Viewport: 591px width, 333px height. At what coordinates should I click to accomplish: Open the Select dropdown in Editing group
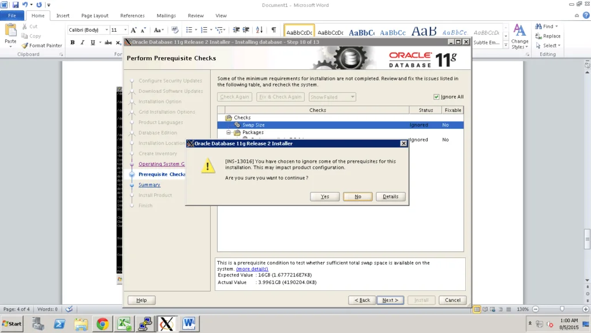tap(549, 45)
